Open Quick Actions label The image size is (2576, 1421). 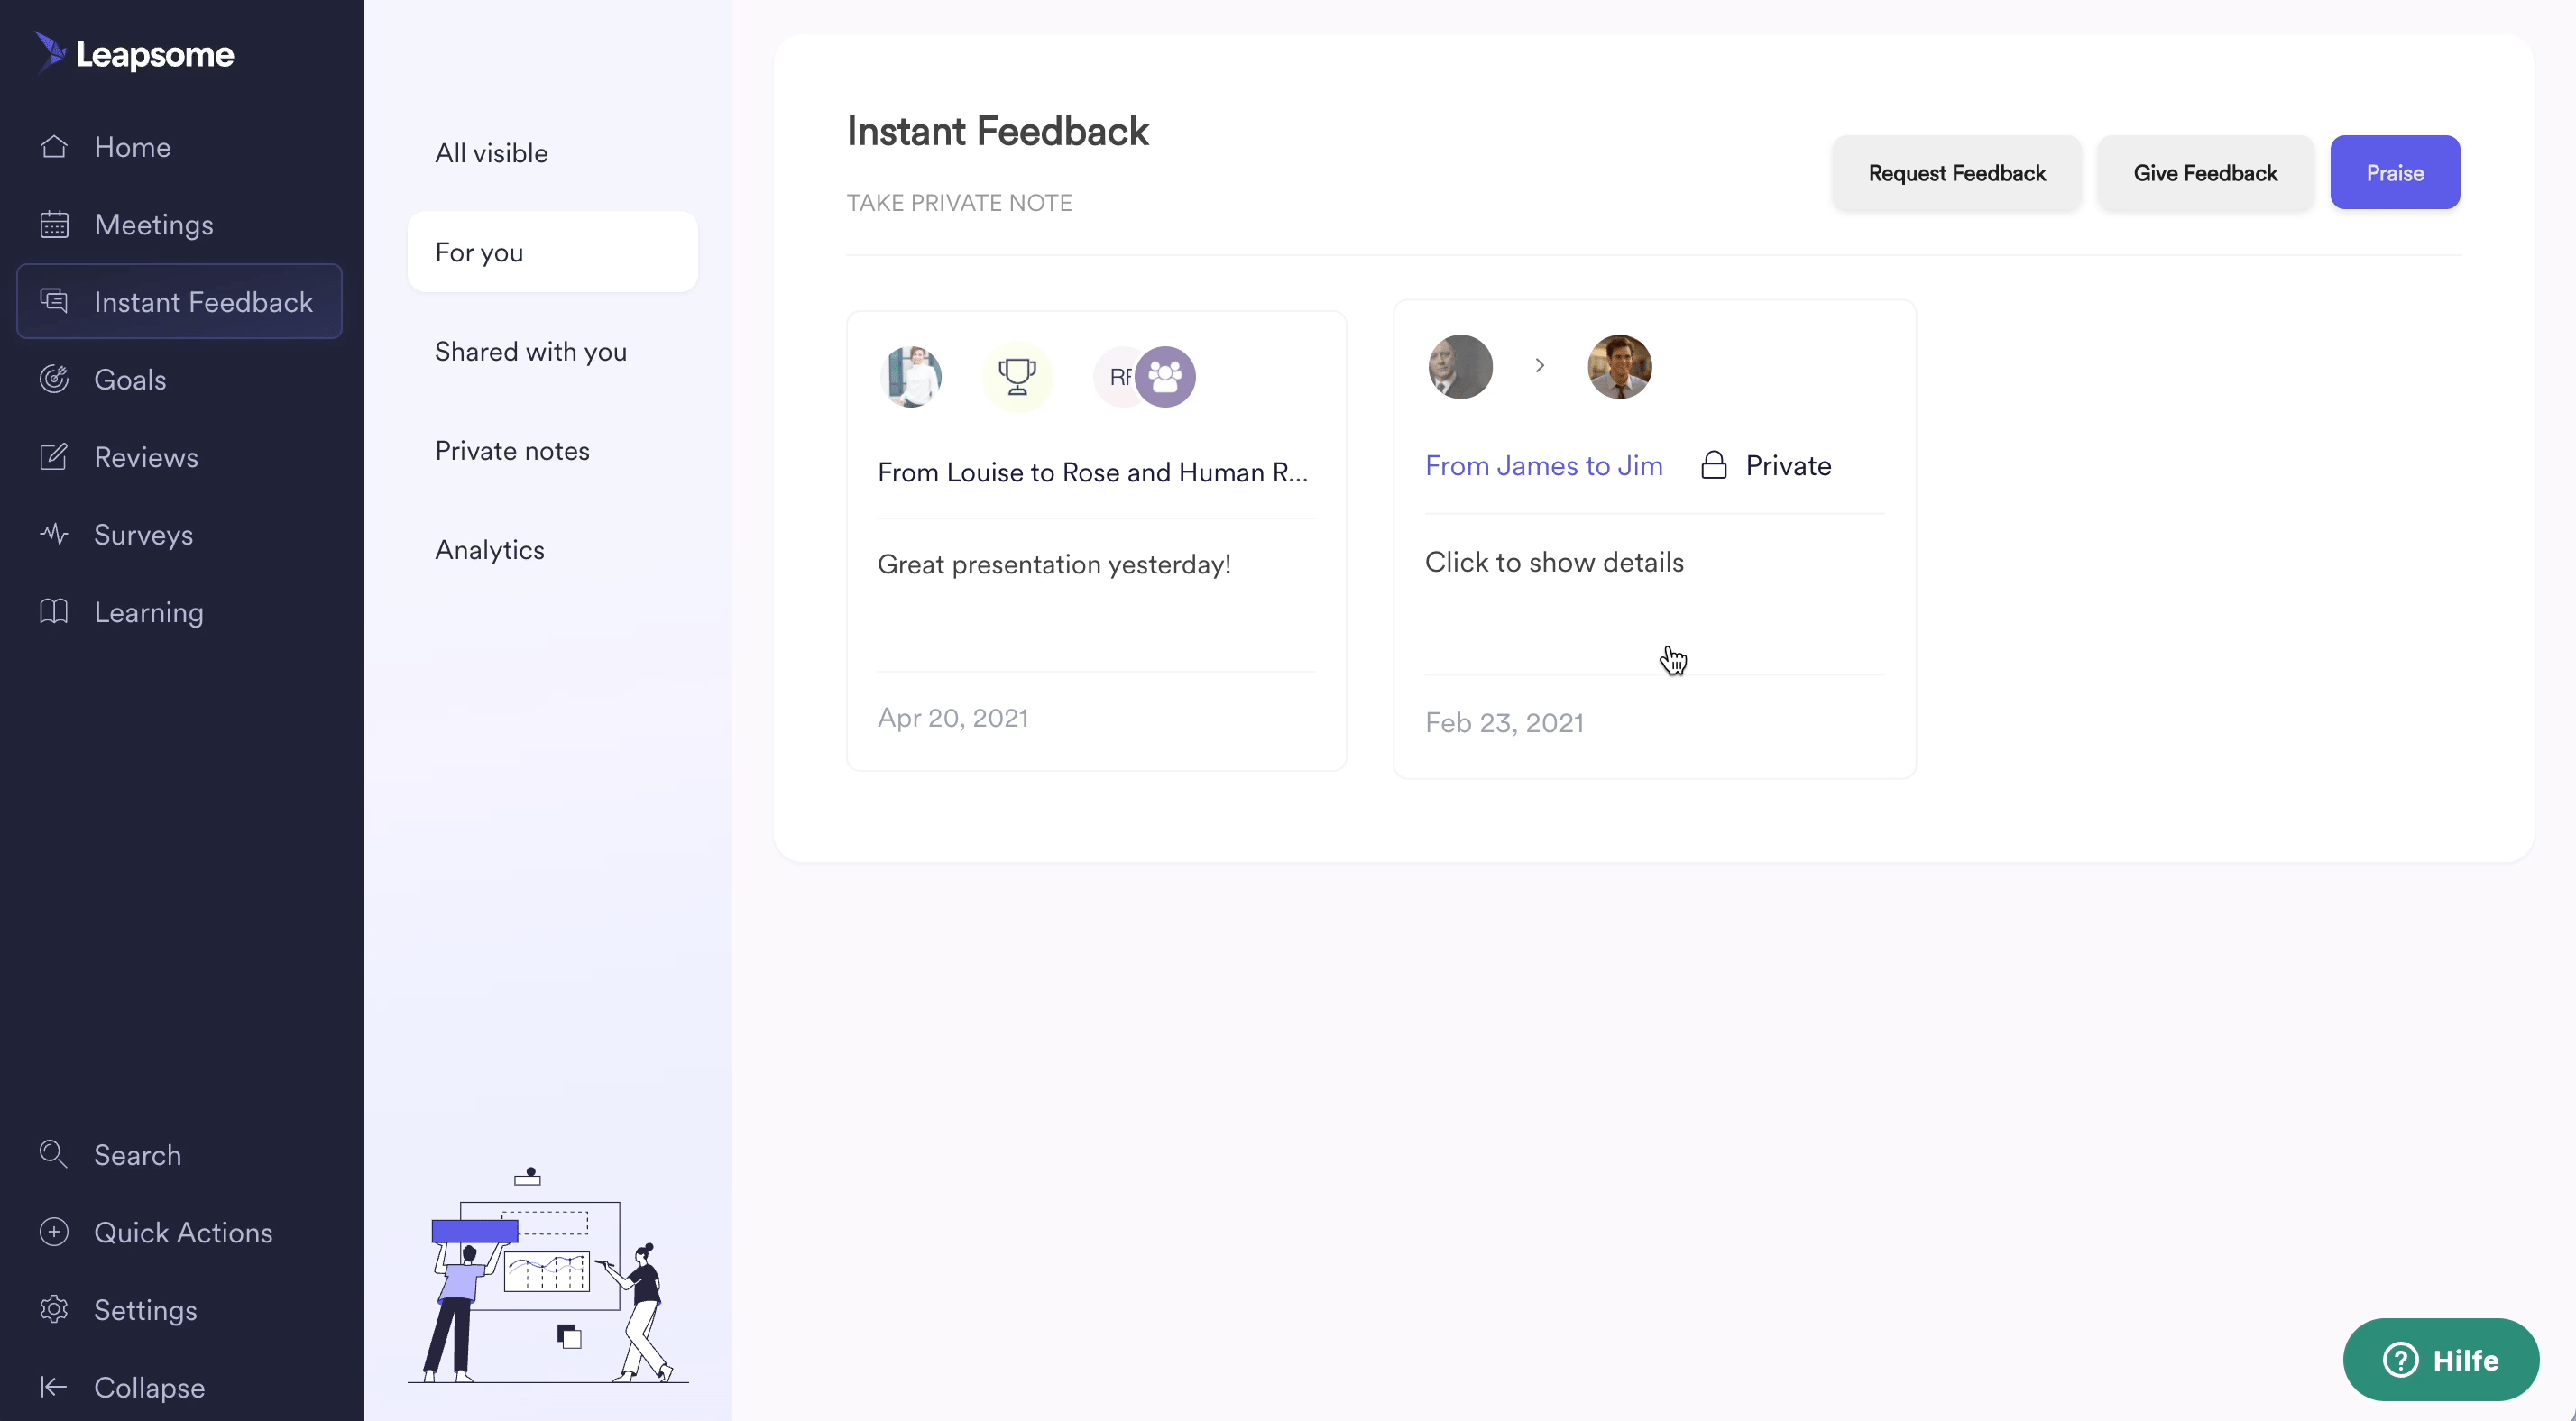183,1232
